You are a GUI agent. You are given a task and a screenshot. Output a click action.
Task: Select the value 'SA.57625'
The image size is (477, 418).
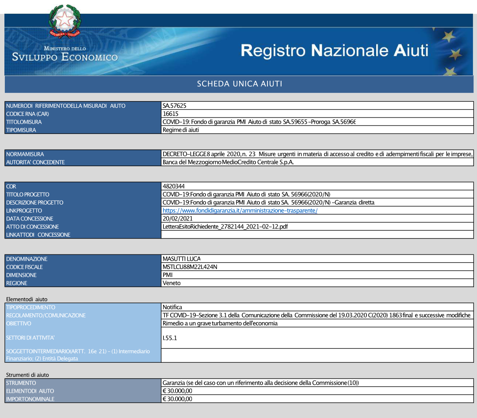pyautogui.click(x=174, y=106)
